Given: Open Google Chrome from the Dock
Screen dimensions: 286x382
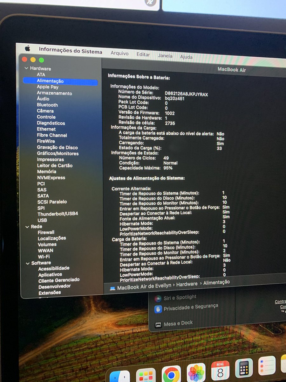Looking at the screenshot, I should click(x=171, y=374).
